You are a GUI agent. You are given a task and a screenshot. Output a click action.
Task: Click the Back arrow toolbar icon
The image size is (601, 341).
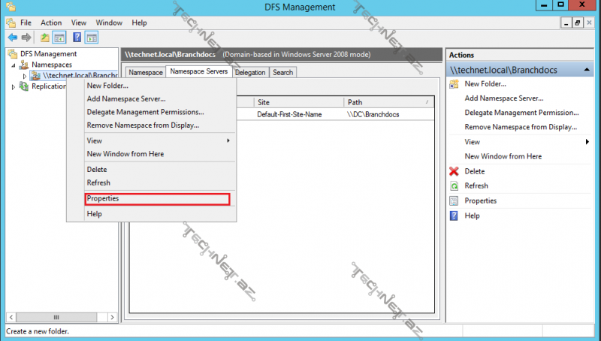pyautogui.click(x=12, y=38)
